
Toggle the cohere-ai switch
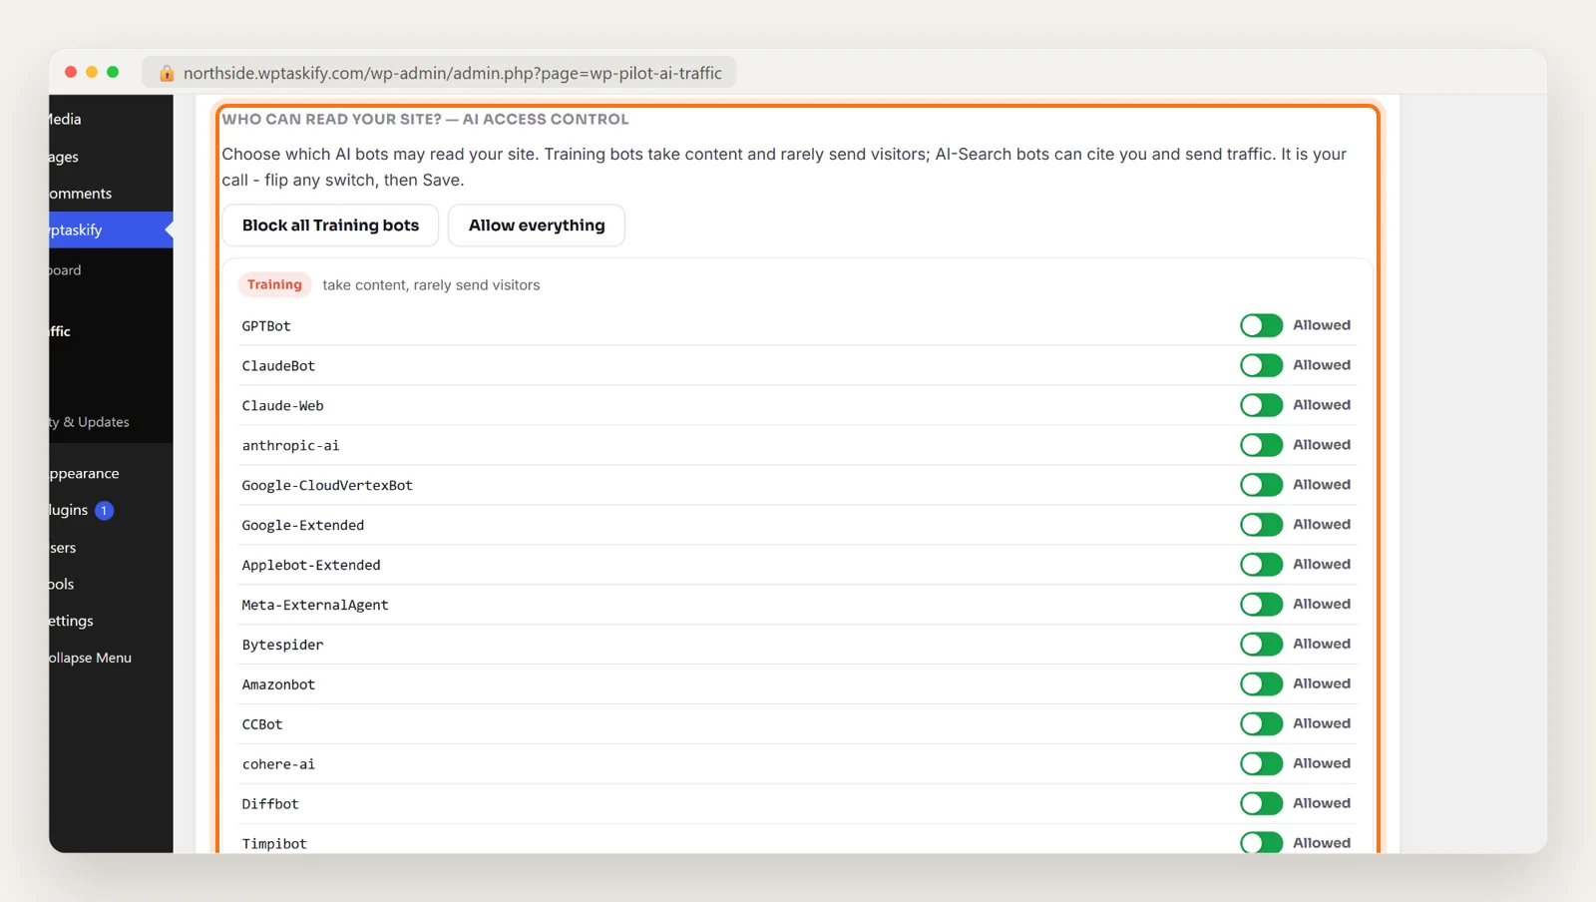pyautogui.click(x=1261, y=764)
